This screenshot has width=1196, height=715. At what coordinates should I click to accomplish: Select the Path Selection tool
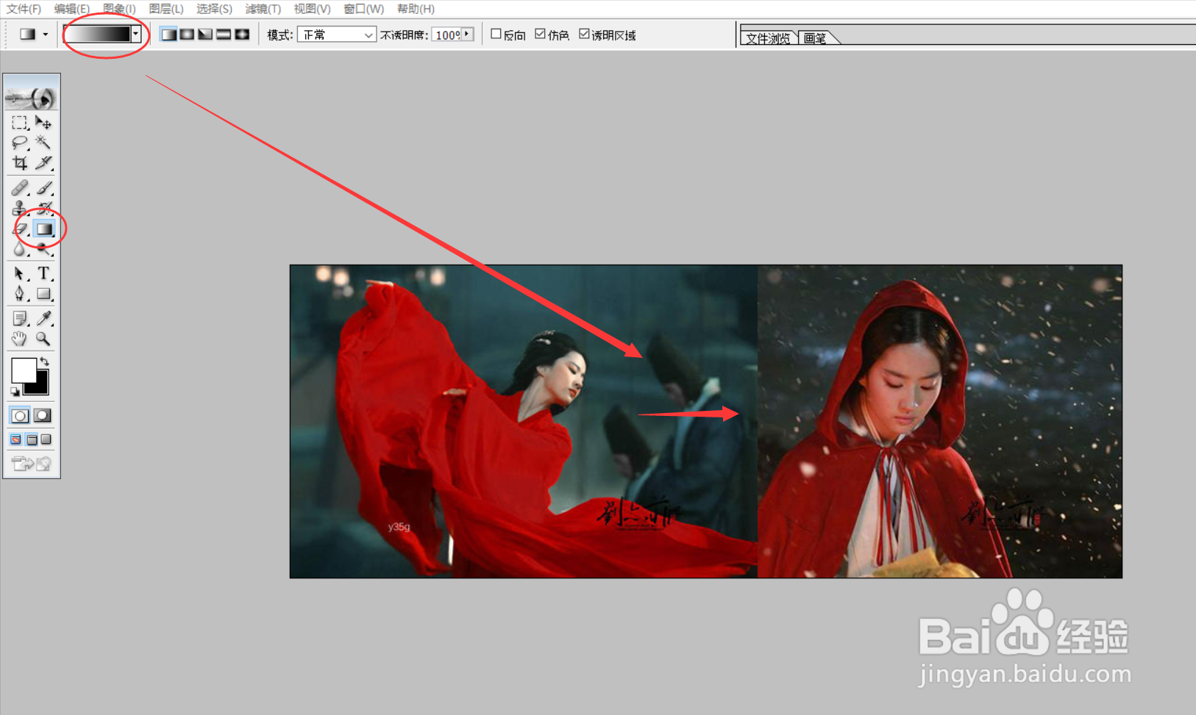[20, 274]
